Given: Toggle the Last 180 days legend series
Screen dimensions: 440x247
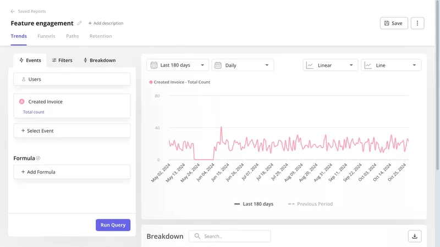Looking at the screenshot, I should point(254,204).
